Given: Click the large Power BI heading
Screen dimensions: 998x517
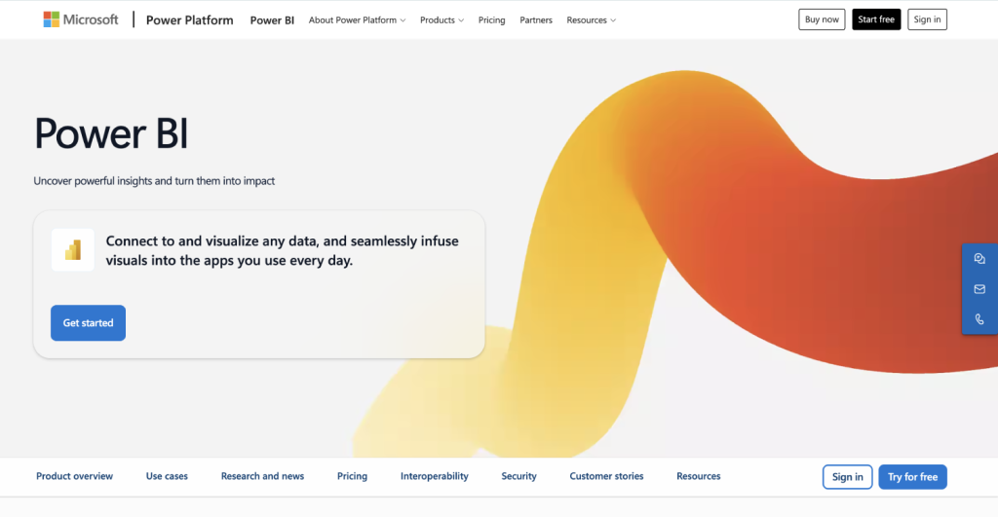Looking at the screenshot, I should (x=111, y=133).
